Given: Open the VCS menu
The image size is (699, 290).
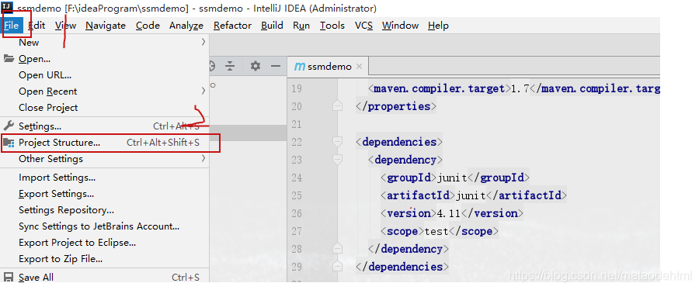Looking at the screenshot, I should pyautogui.click(x=363, y=26).
